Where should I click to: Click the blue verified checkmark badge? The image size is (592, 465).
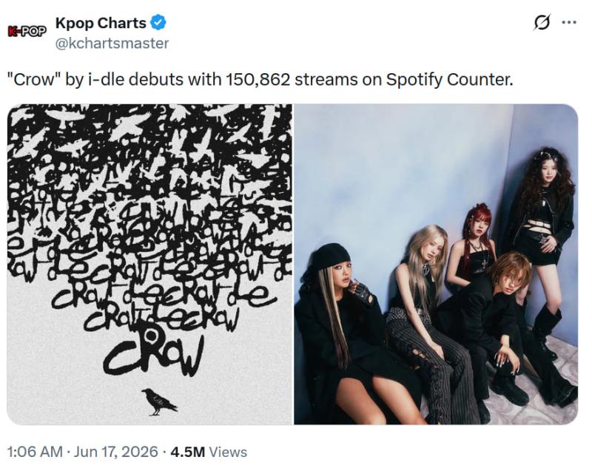click(158, 23)
